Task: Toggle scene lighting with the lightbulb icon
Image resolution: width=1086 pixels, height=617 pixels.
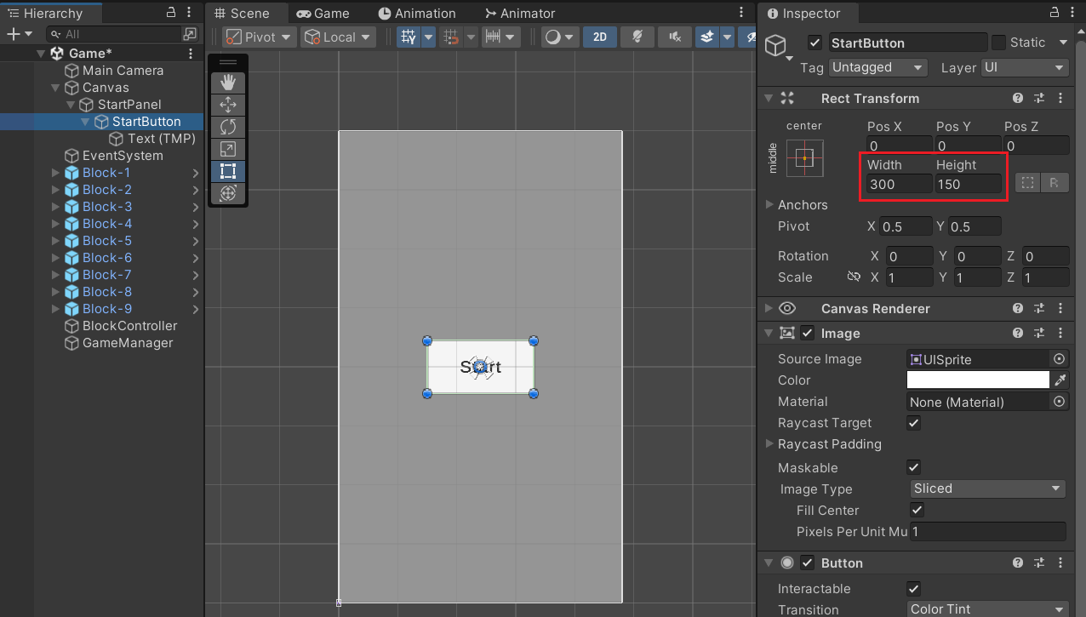Action: click(x=637, y=37)
